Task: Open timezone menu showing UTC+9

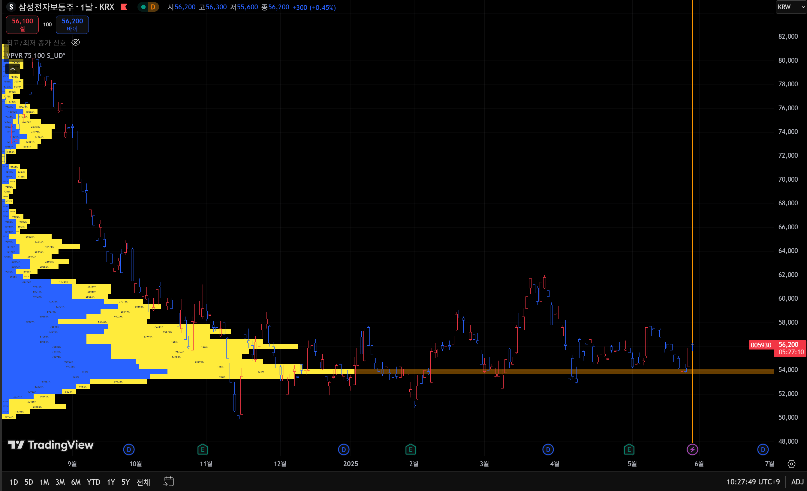Action: (753, 481)
